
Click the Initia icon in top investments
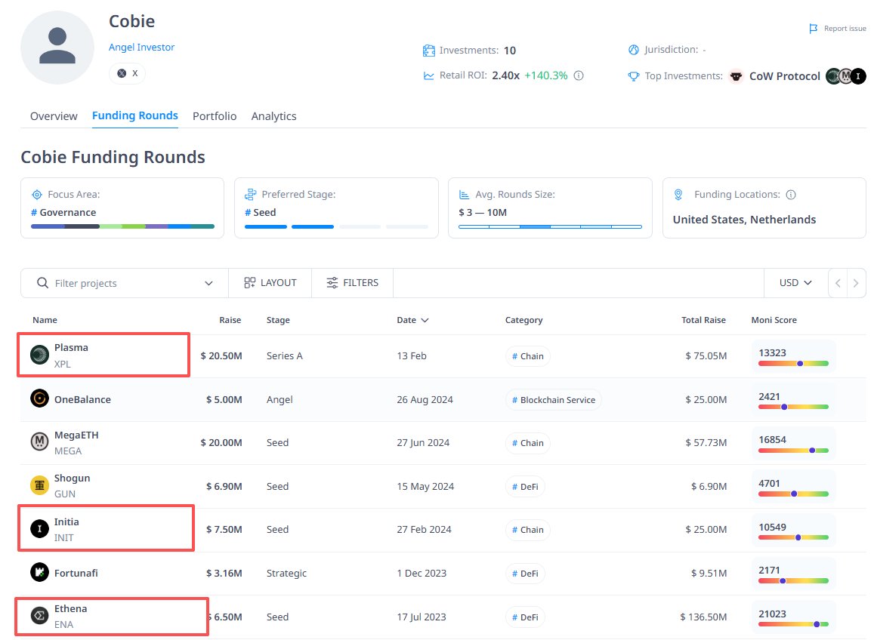click(x=858, y=75)
